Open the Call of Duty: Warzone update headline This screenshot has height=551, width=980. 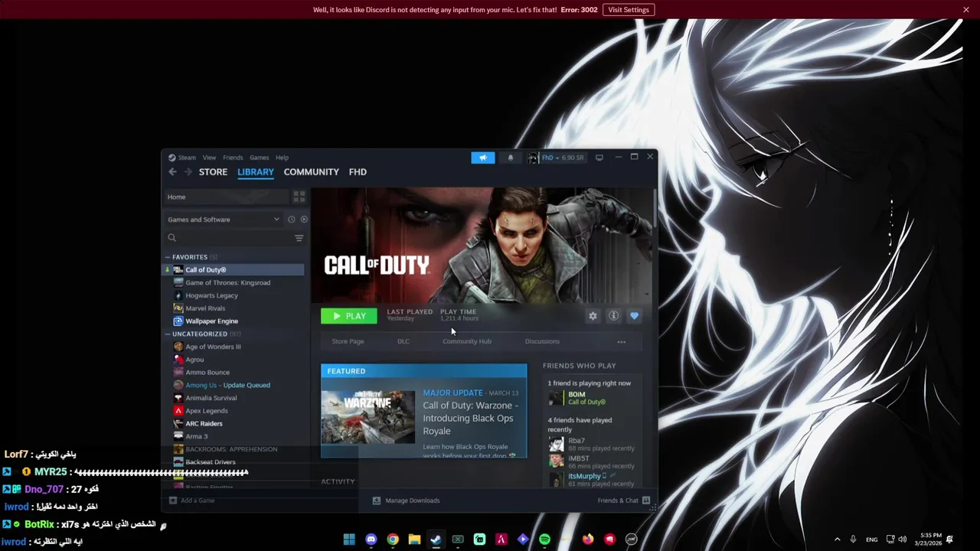[471, 418]
